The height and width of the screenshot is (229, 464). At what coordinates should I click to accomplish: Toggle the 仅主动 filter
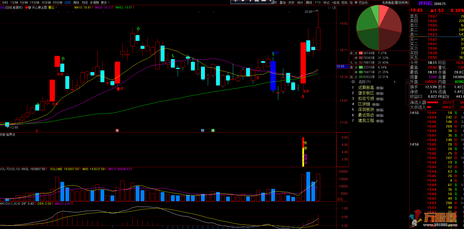(363, 3)
